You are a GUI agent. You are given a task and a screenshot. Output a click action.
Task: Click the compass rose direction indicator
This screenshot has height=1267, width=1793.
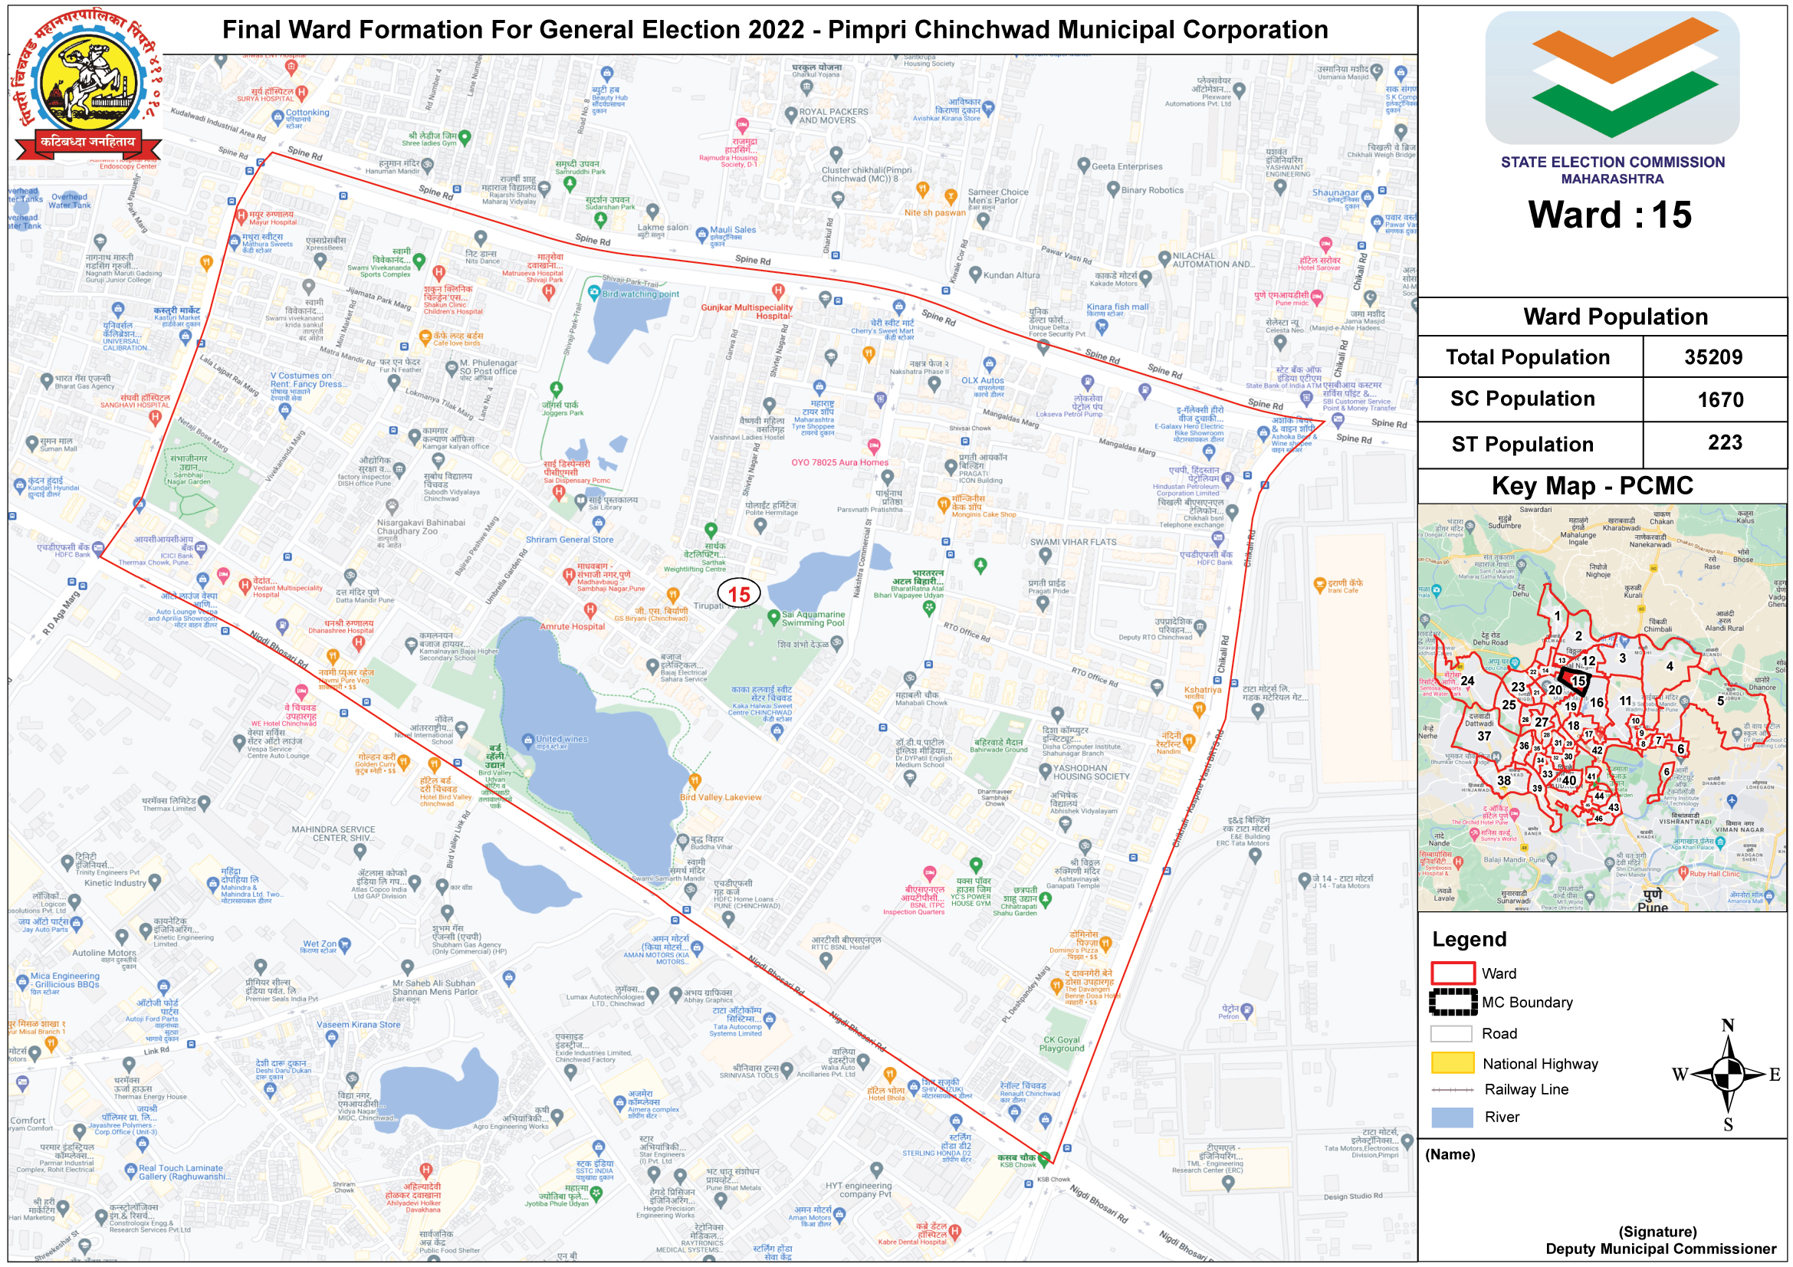pos(1729,1075)
